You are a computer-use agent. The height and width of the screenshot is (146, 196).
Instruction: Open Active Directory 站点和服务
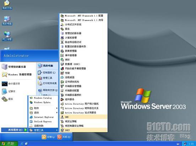[83, 113]
